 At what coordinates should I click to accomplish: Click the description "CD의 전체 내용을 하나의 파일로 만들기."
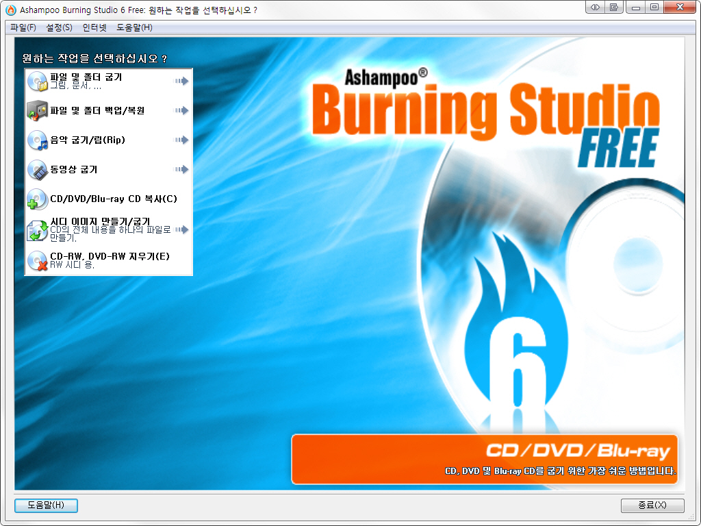coord(110,234)
